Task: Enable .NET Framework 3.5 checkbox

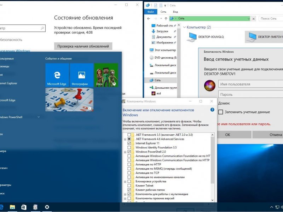Action: click(129, 135)
